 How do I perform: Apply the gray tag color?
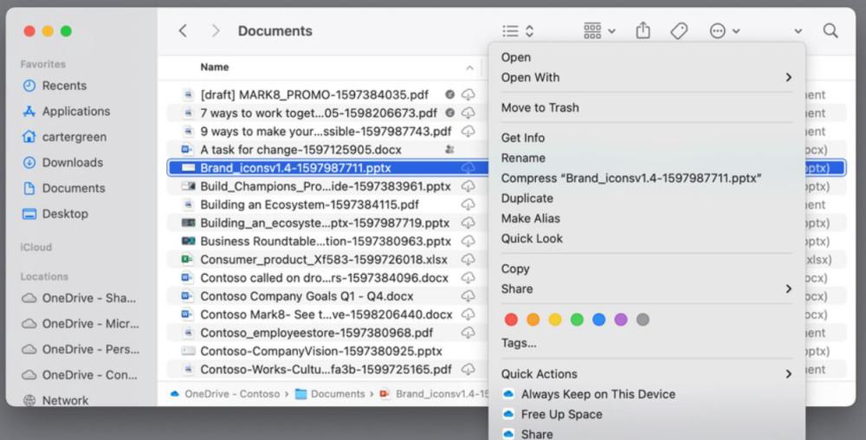(643, 320)
